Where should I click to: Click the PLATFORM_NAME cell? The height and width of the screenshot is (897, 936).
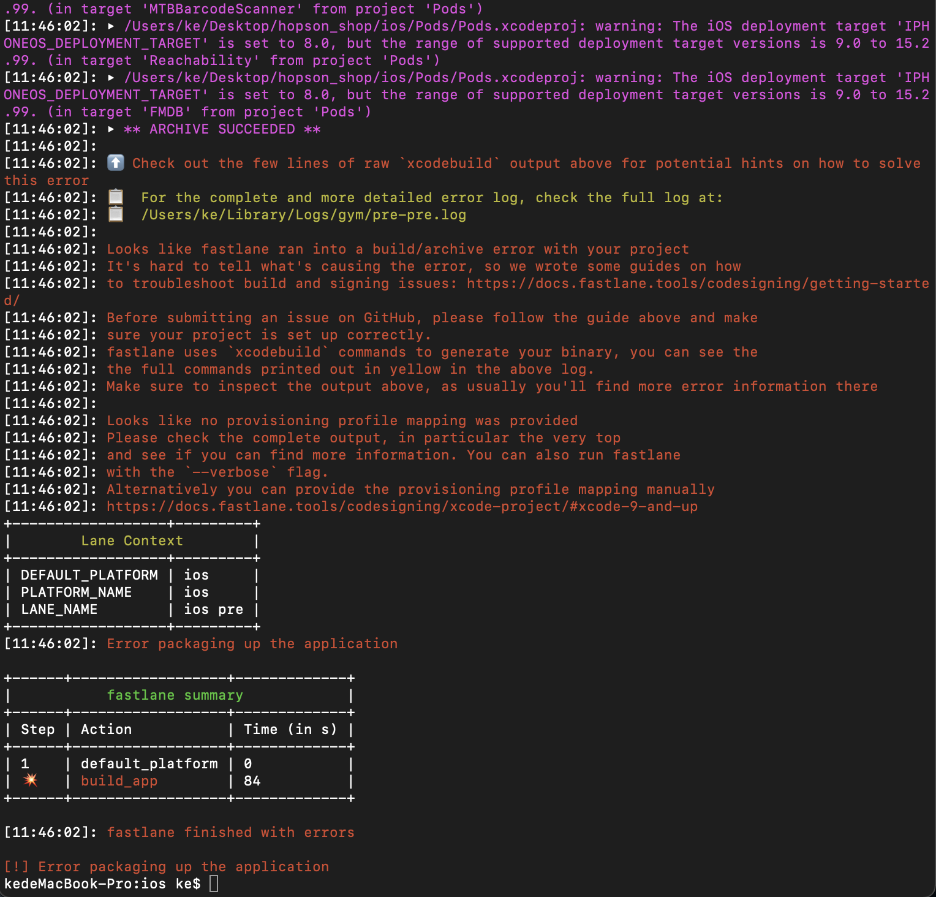pos(77,592)
